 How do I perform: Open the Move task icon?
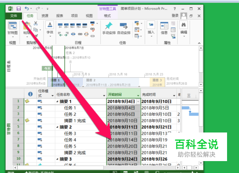pyautogui.click(x=137, y=30)
